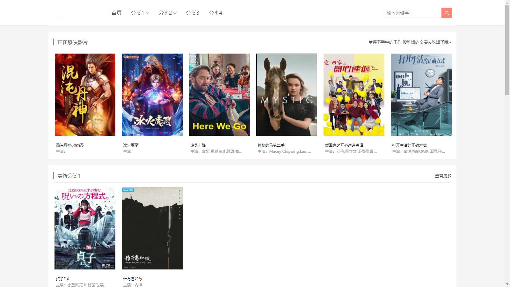Click the 查看更多 link
This screenshot has width=510, height=287.
click(443, 176)
